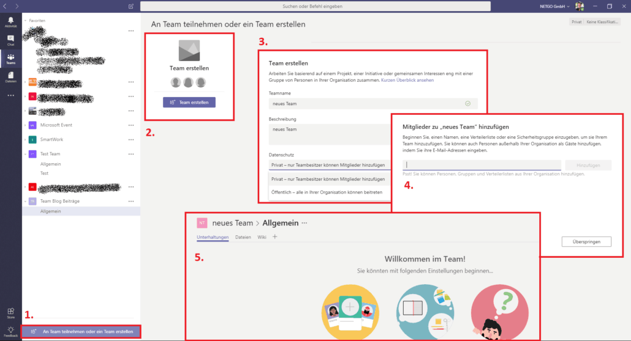631x341 pixels.
Task: Open Team Blog Beiträge avatar icon
Action: (32, 201)
